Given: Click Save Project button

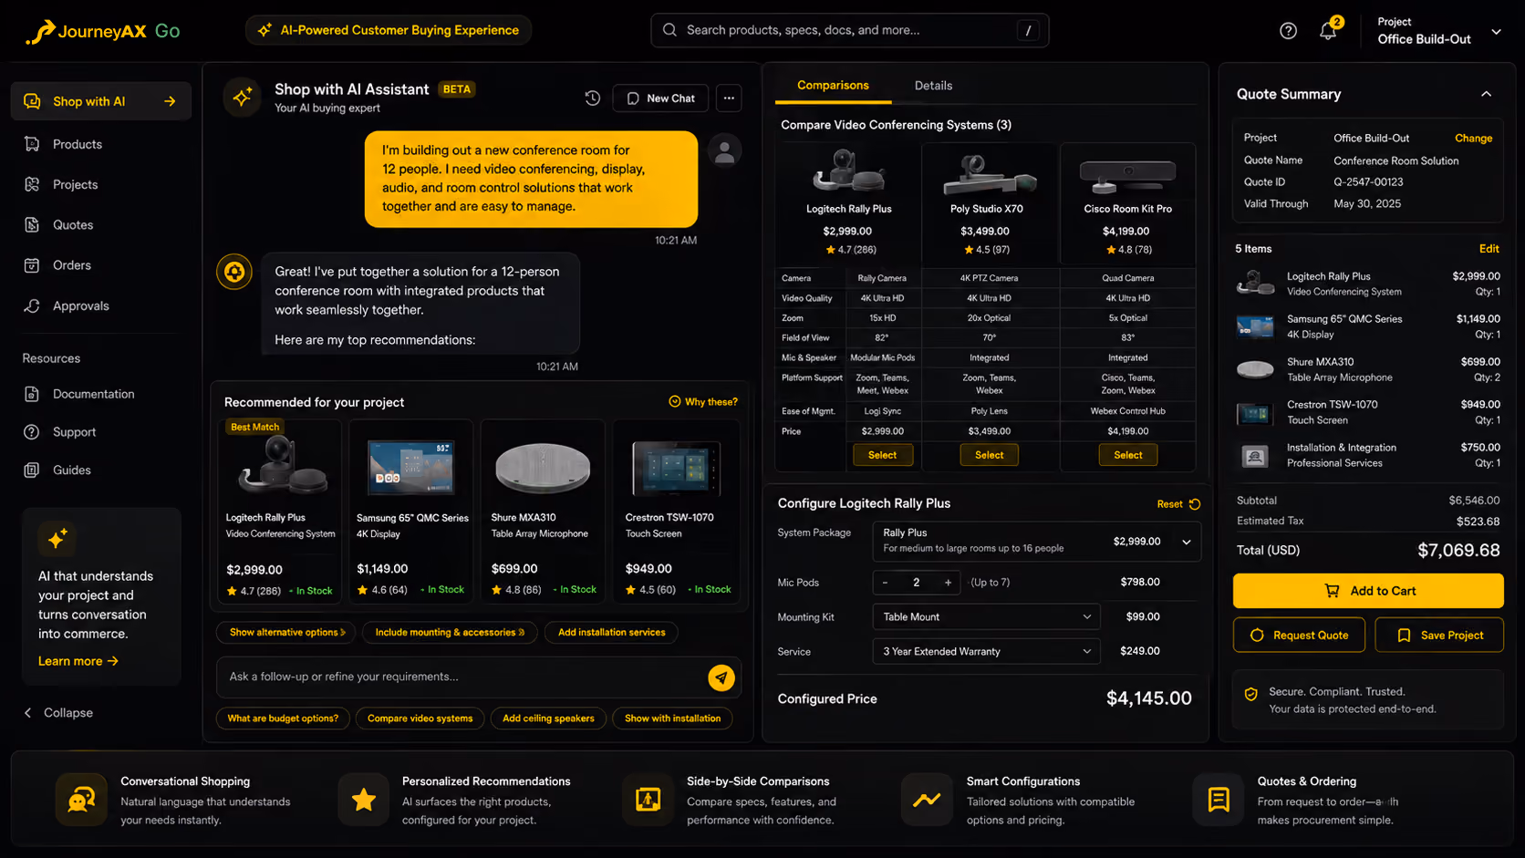Looking at the screenshot, I should pyautogui.click(x=1439, y=636).
